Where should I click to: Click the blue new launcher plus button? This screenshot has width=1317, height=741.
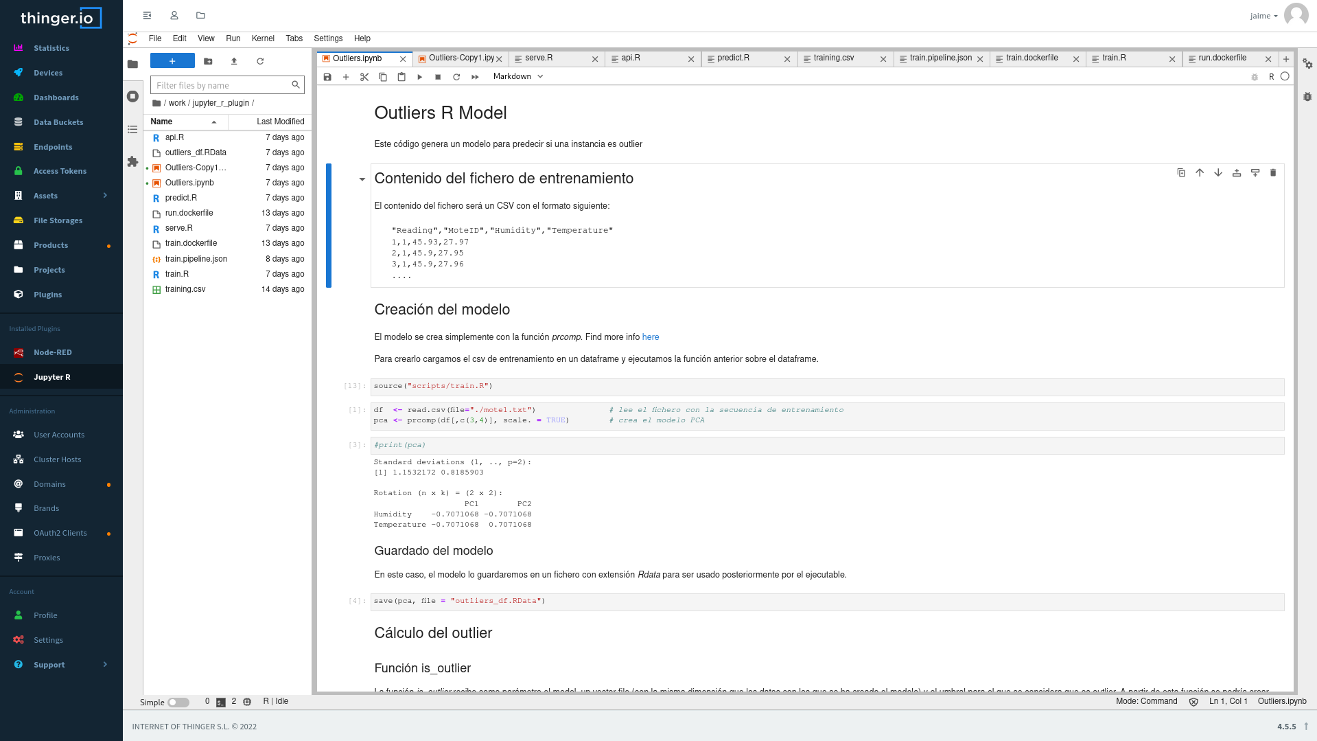[172, 61]
